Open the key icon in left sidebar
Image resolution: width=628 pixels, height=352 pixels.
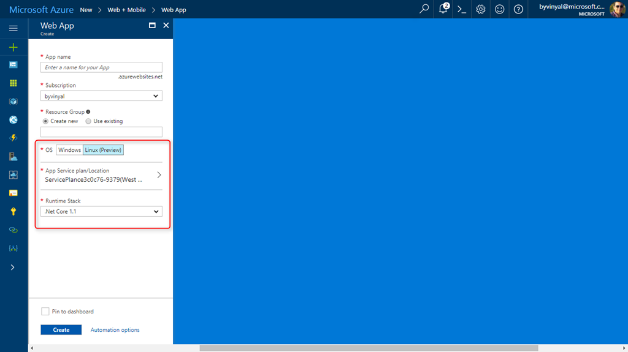pyautogui.click(x=13, y=211)
